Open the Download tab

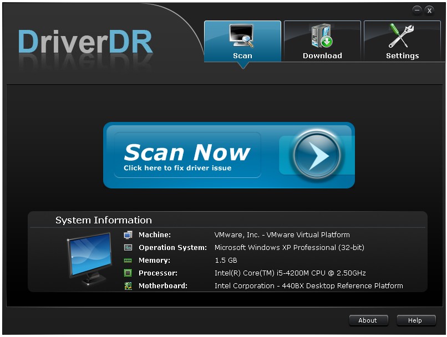pos(322,41)
